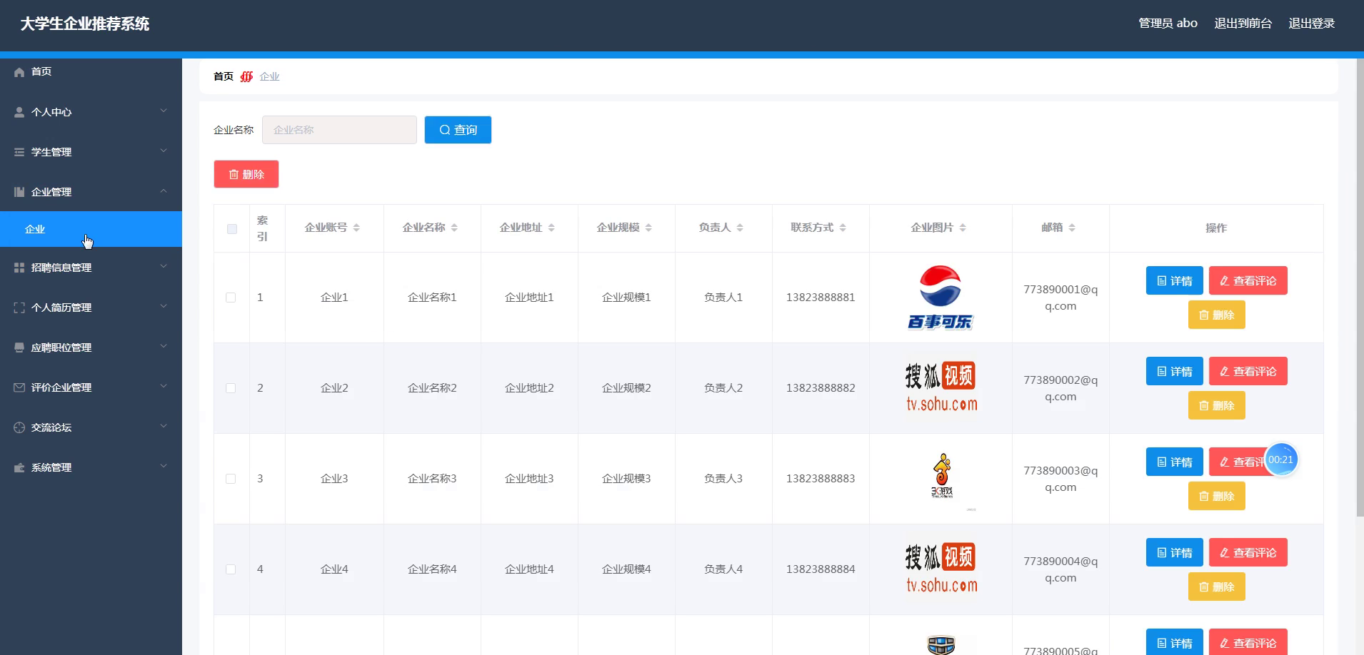Sort by 企业图片 column arrows
The width and height of the screenshot is (1364, 655).
(x=963, y=228)
